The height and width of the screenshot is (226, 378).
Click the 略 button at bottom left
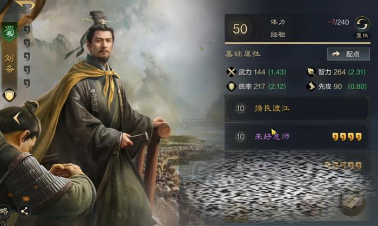pos(4,211)
